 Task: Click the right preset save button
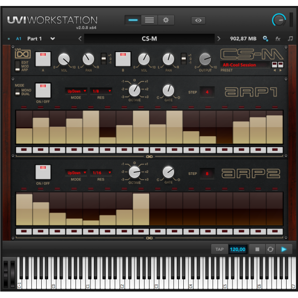tap(281, 65)
